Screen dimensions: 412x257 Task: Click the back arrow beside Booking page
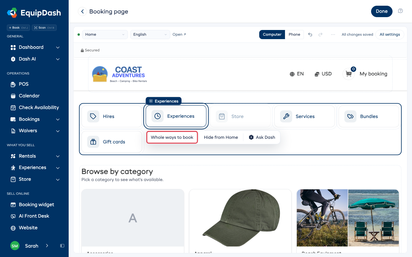pyautogui.click(x=82, y=11)
